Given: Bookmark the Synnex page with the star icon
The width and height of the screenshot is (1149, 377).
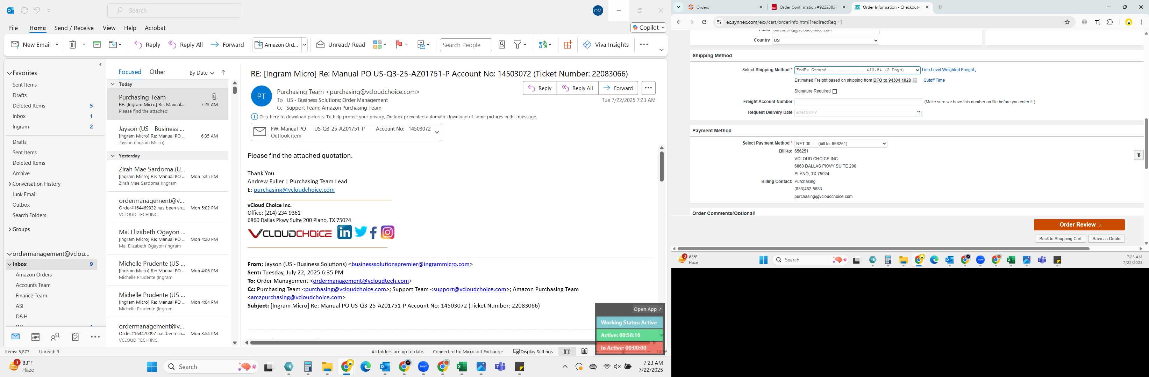Looking at the screenshot, I should coord(1067,22).
